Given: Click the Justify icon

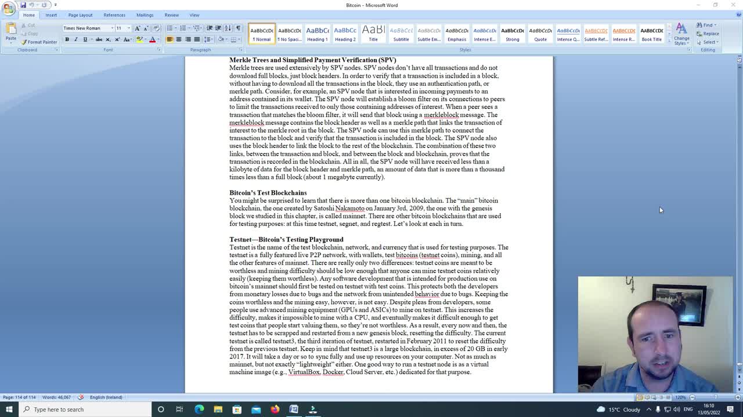Looking at the screenshot, I should [196, 39].
